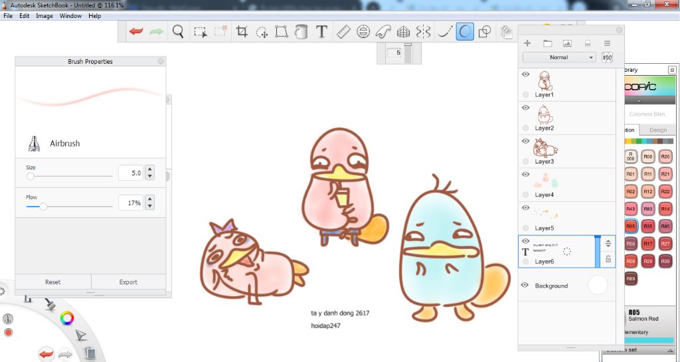The height and width of the screenshot is (362, 680).
Task: Pick the R20 Copic color swatch
Action: (x=665, y=157)
